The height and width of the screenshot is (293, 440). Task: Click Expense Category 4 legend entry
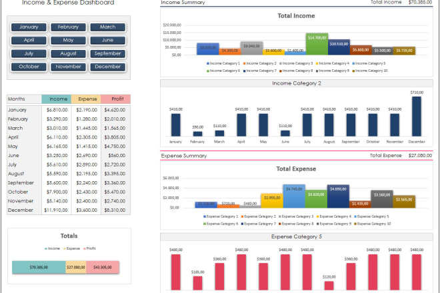pyautogui.click(x=334, y=216)
